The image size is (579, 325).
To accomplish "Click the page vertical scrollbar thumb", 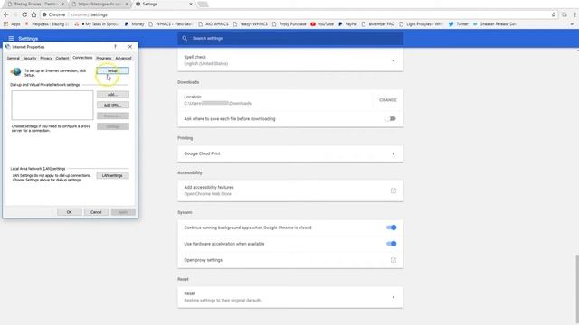I will (x=576, y=289).
